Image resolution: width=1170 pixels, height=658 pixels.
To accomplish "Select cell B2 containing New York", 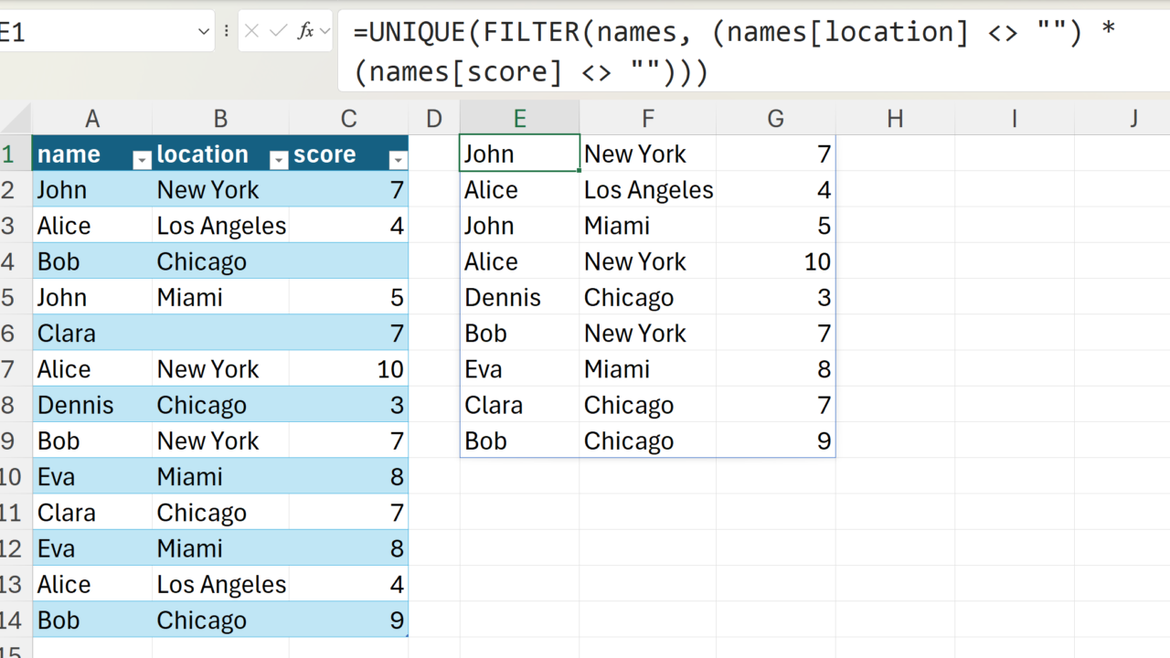I will (220, 189).
